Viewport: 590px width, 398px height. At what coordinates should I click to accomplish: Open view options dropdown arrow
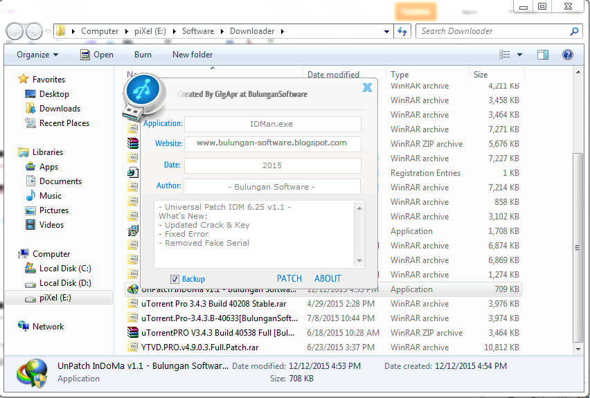519,55
